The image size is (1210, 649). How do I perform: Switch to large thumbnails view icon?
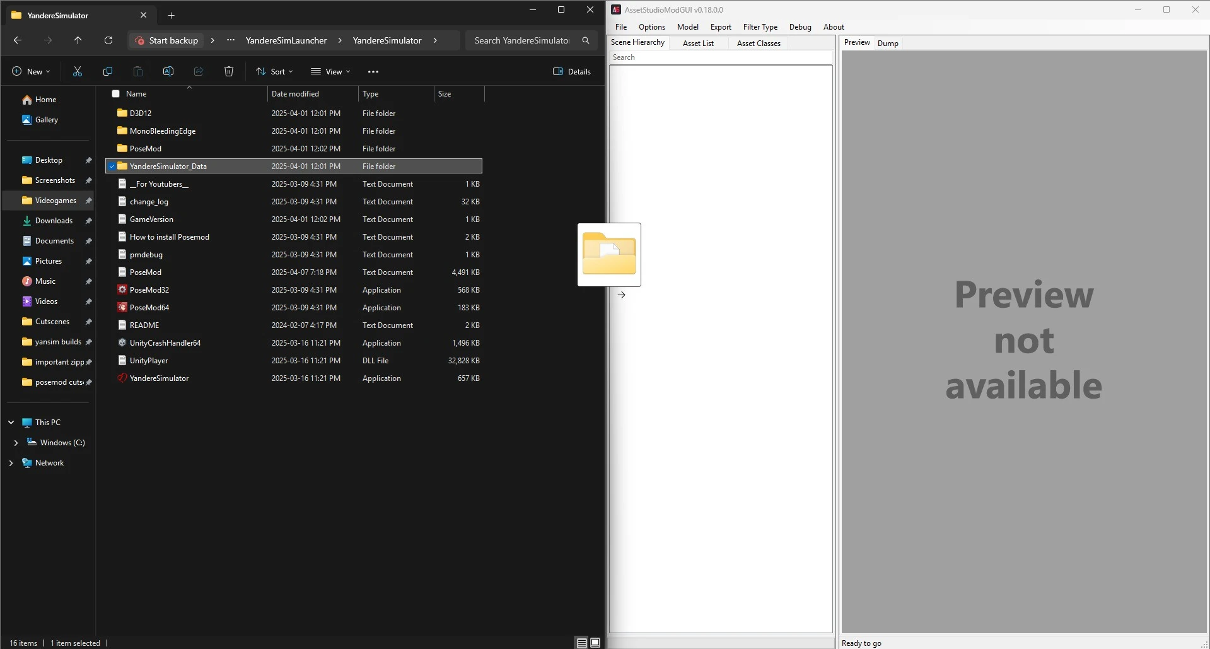[595, 643]
